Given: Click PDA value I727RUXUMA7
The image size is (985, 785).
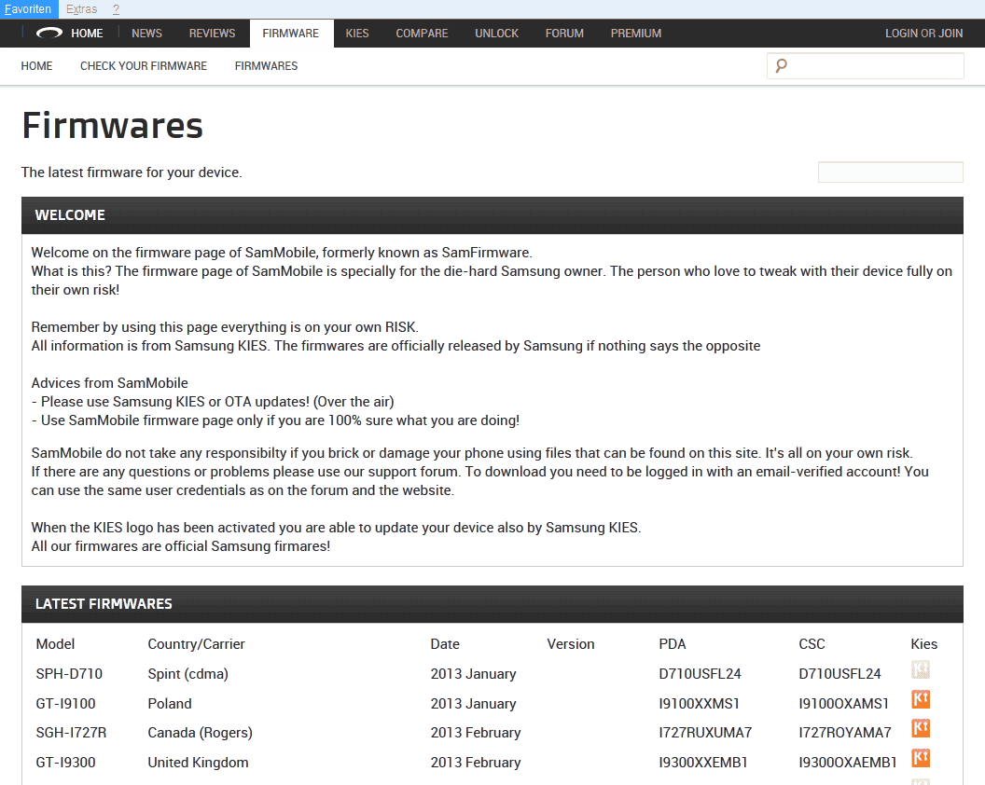Looking at the screenshot, I should (x=705, y=733).
